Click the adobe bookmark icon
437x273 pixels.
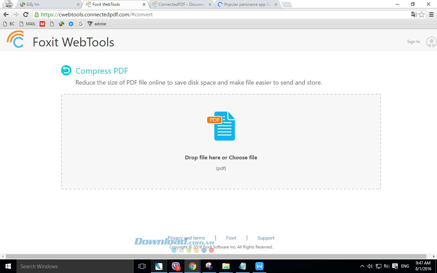point(90,24)
